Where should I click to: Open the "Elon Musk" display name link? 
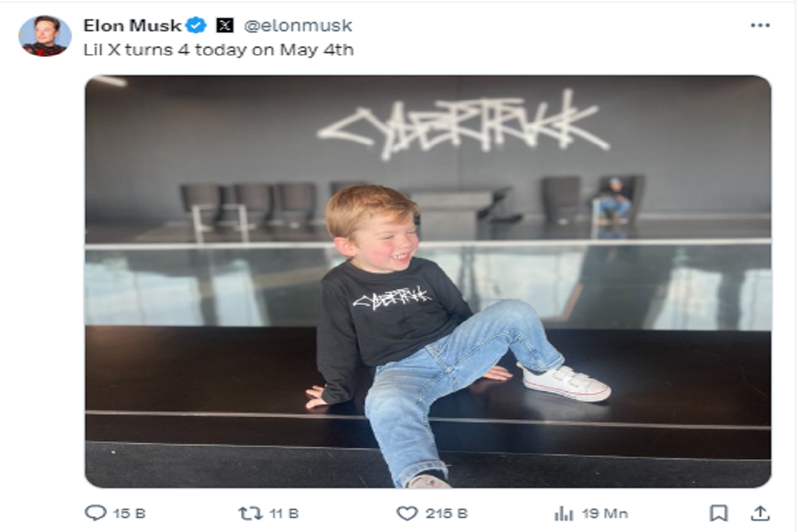[x=132, y=26]
